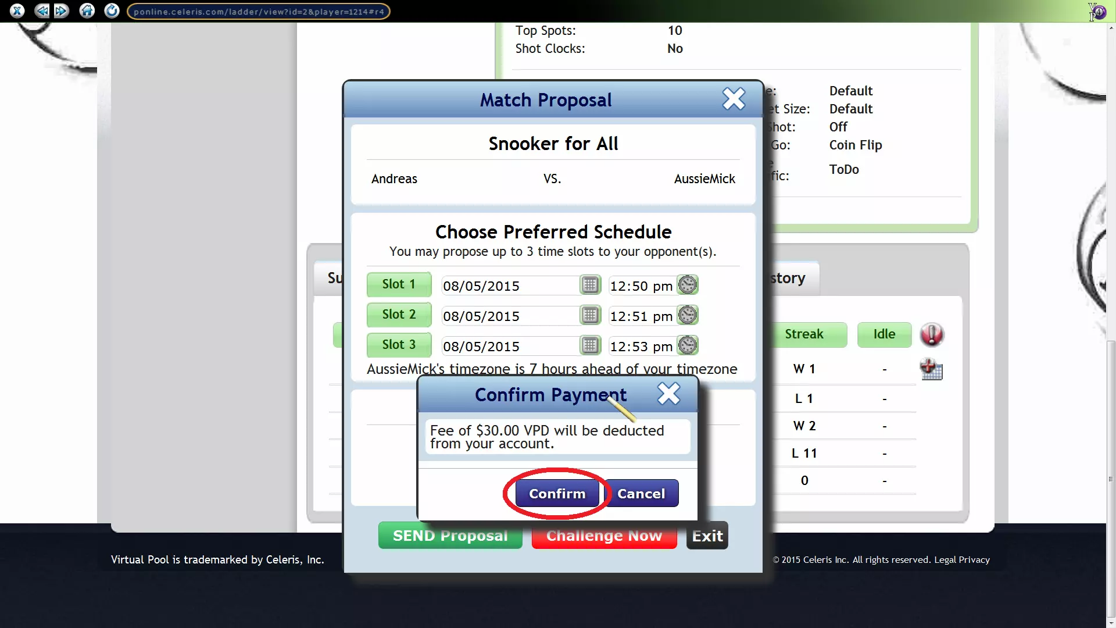Go back with browser back arrow
This screenshot has width=1116, height=628.
pyautogui.click(x=41, y=10)
